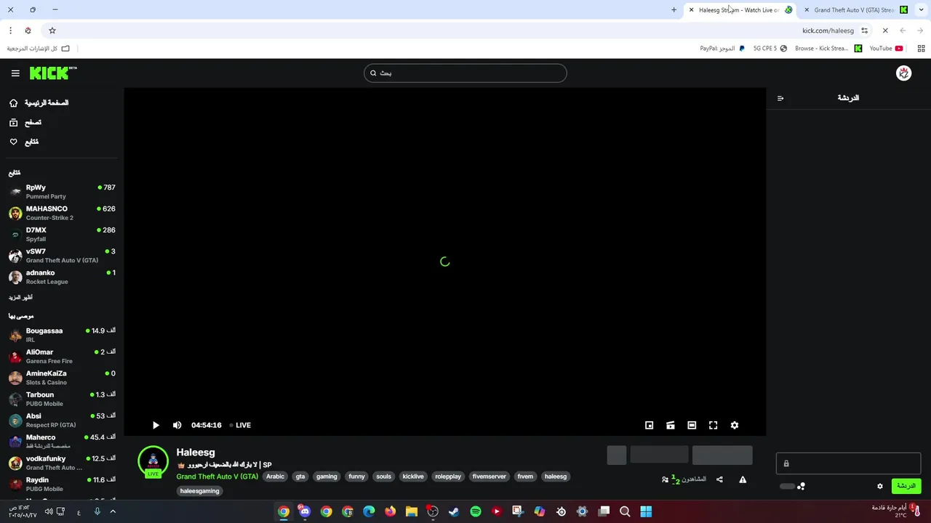Viewport: 931px width, 523px height.
Task: Open the Grand Theft Auto V (GTA) category link
Action: coord(217,477)
